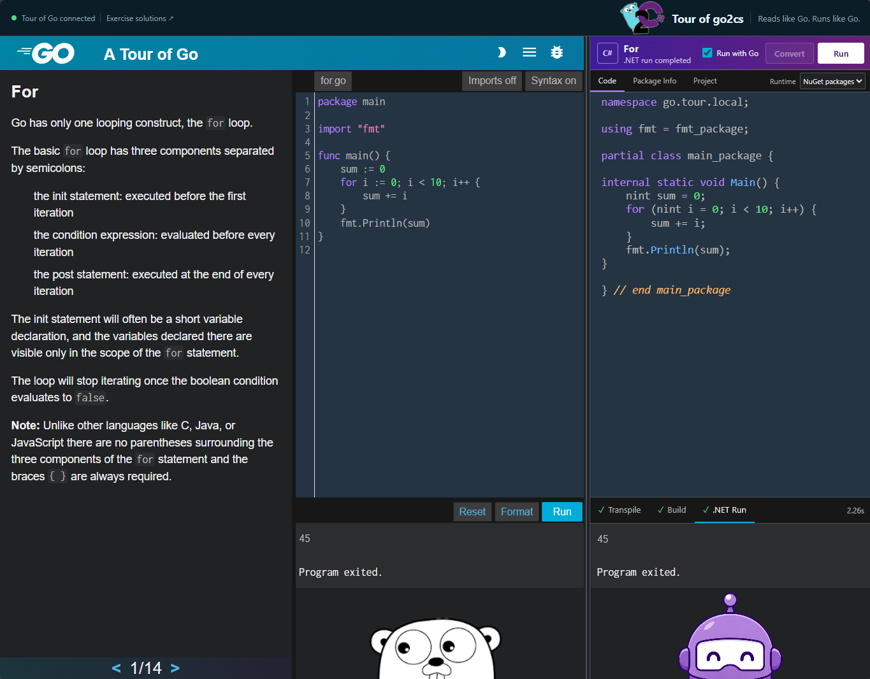Click 'import "fmt"' line in Go editor
The image size is (870, 679).
pos(351,129)
